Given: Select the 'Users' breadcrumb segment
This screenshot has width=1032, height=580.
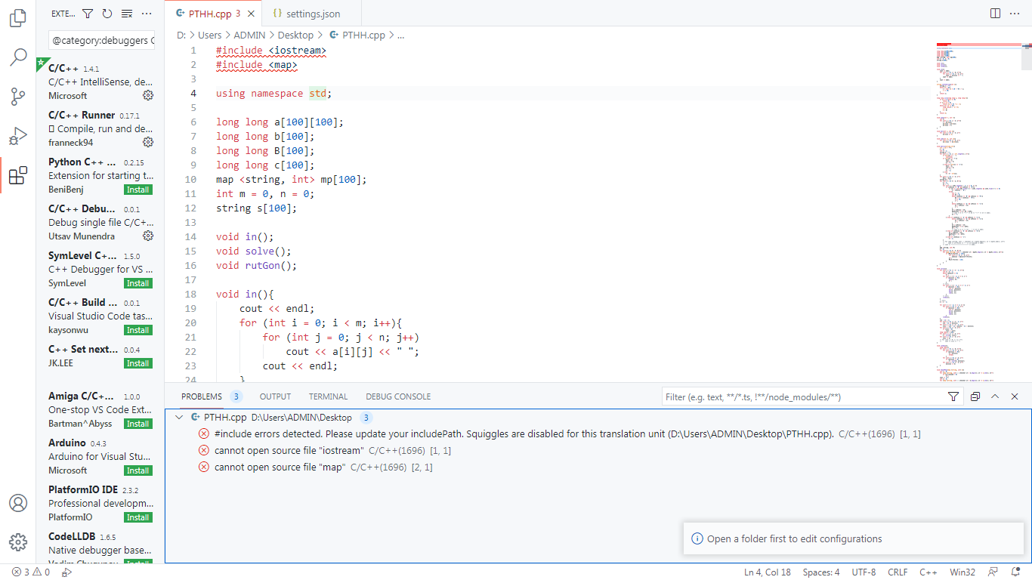Looking at the screenshot, I should pyautogui.click(x=210, y=35).
